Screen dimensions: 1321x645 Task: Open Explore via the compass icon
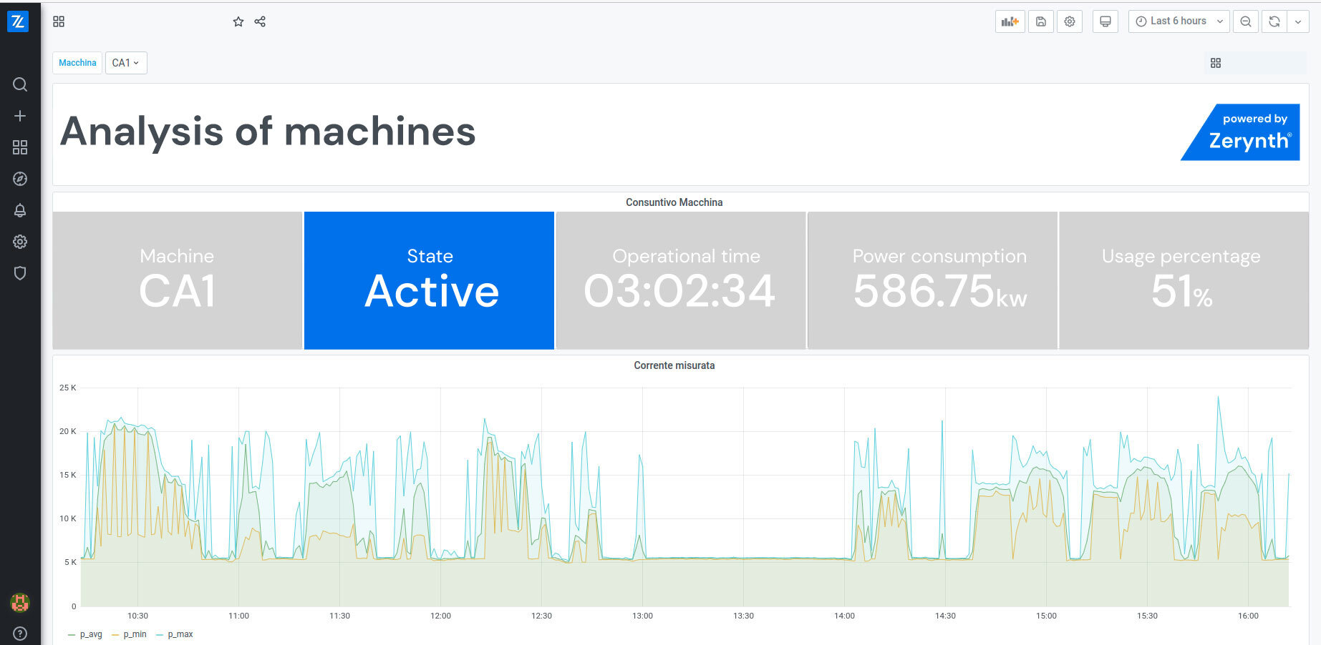pos(19,179)
